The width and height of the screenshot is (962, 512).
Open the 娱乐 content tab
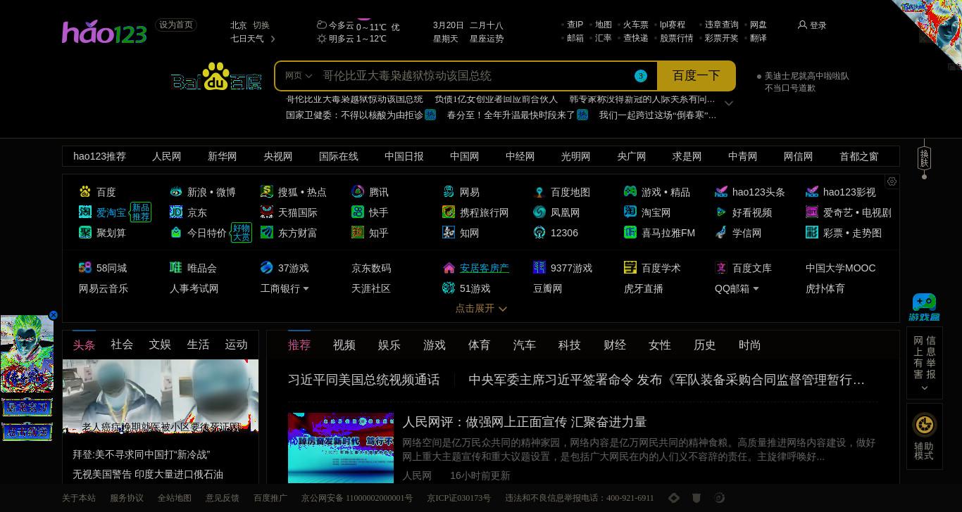389,345
